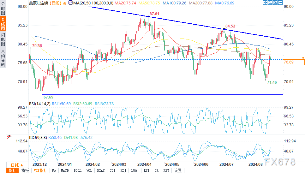Click the 71.46 low price label
The height and width of the screenshot is (173, 305).
pyautogui.click(x=272, y=82)
